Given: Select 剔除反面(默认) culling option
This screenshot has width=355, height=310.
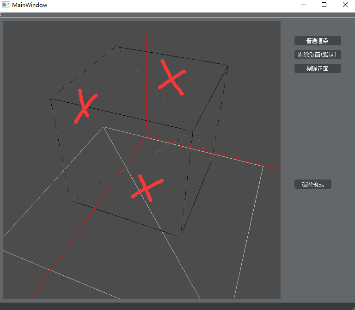Looking at the screenshot, I should point(318,55).
